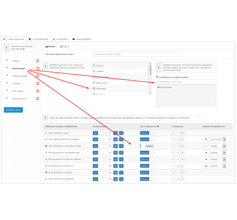Viewport: 237px width, 220px height.
Task: Click eye icon in category block row
Action: [x=206, y=139]
